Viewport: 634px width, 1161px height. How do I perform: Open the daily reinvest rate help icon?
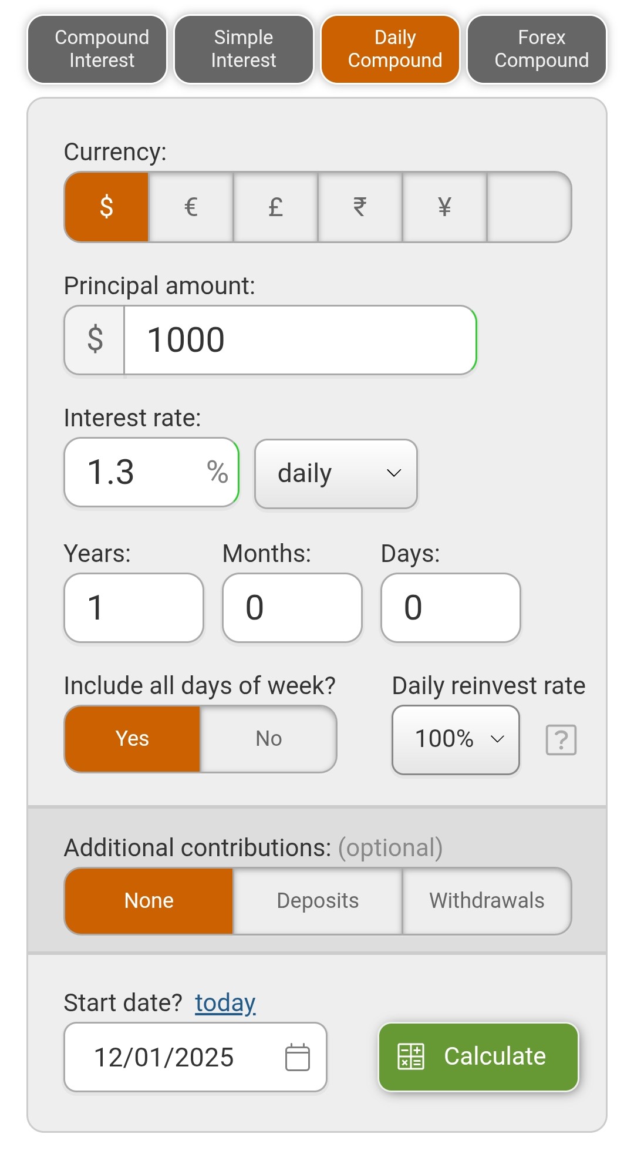click(561, 740)
